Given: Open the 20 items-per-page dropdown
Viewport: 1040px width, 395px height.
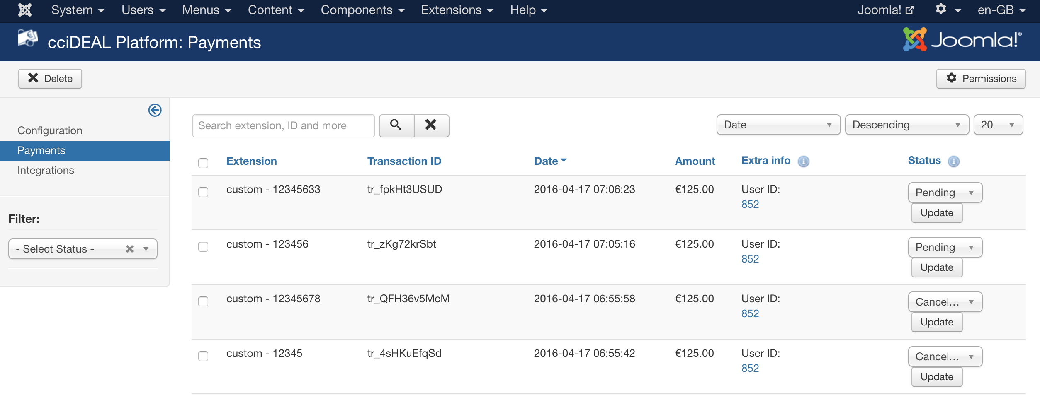Looking at the screenshot, I should tap(999, 124).
